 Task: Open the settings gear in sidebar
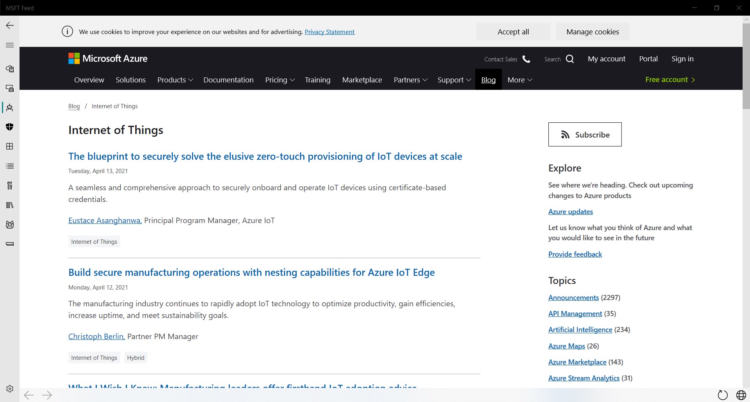click(x=10, y=389)
